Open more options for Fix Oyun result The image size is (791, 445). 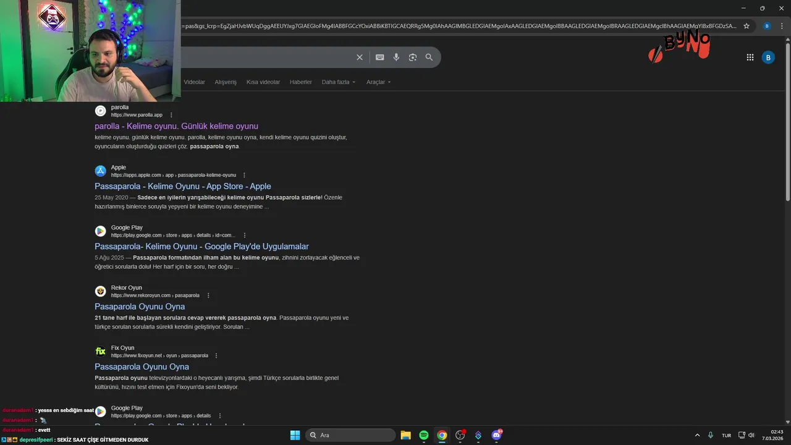click(x=216, y=355)
